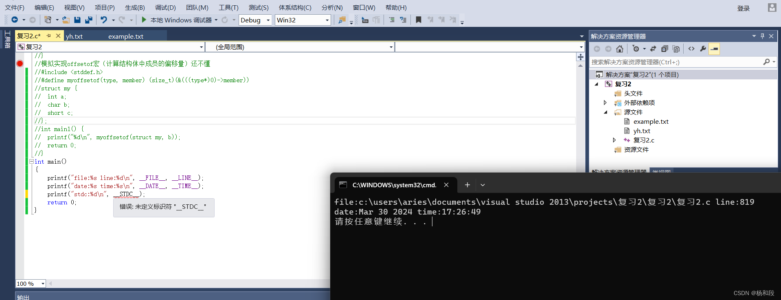This screenshot has height=300, width=781.
Task: Click the Find in Files icon
Action: (342, 20)
